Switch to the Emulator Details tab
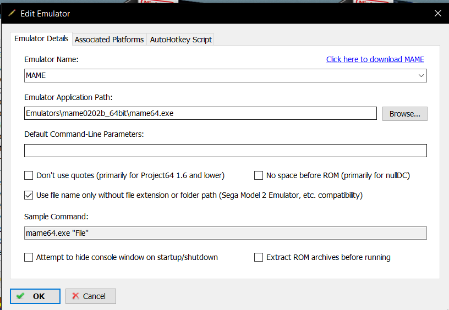Screen dimensions: 449x310 41,38
